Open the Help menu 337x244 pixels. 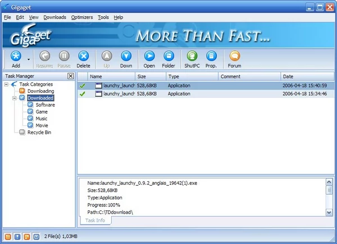pos(119,17)
